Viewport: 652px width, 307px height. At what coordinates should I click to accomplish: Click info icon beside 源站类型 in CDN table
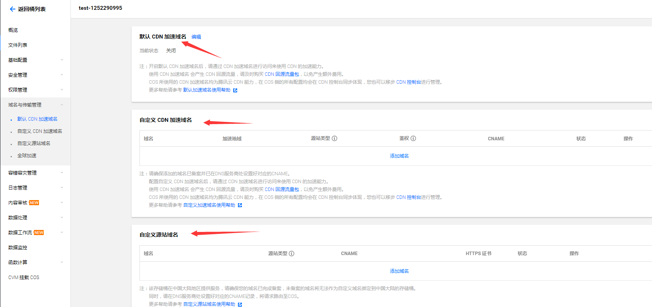(334, 138)
